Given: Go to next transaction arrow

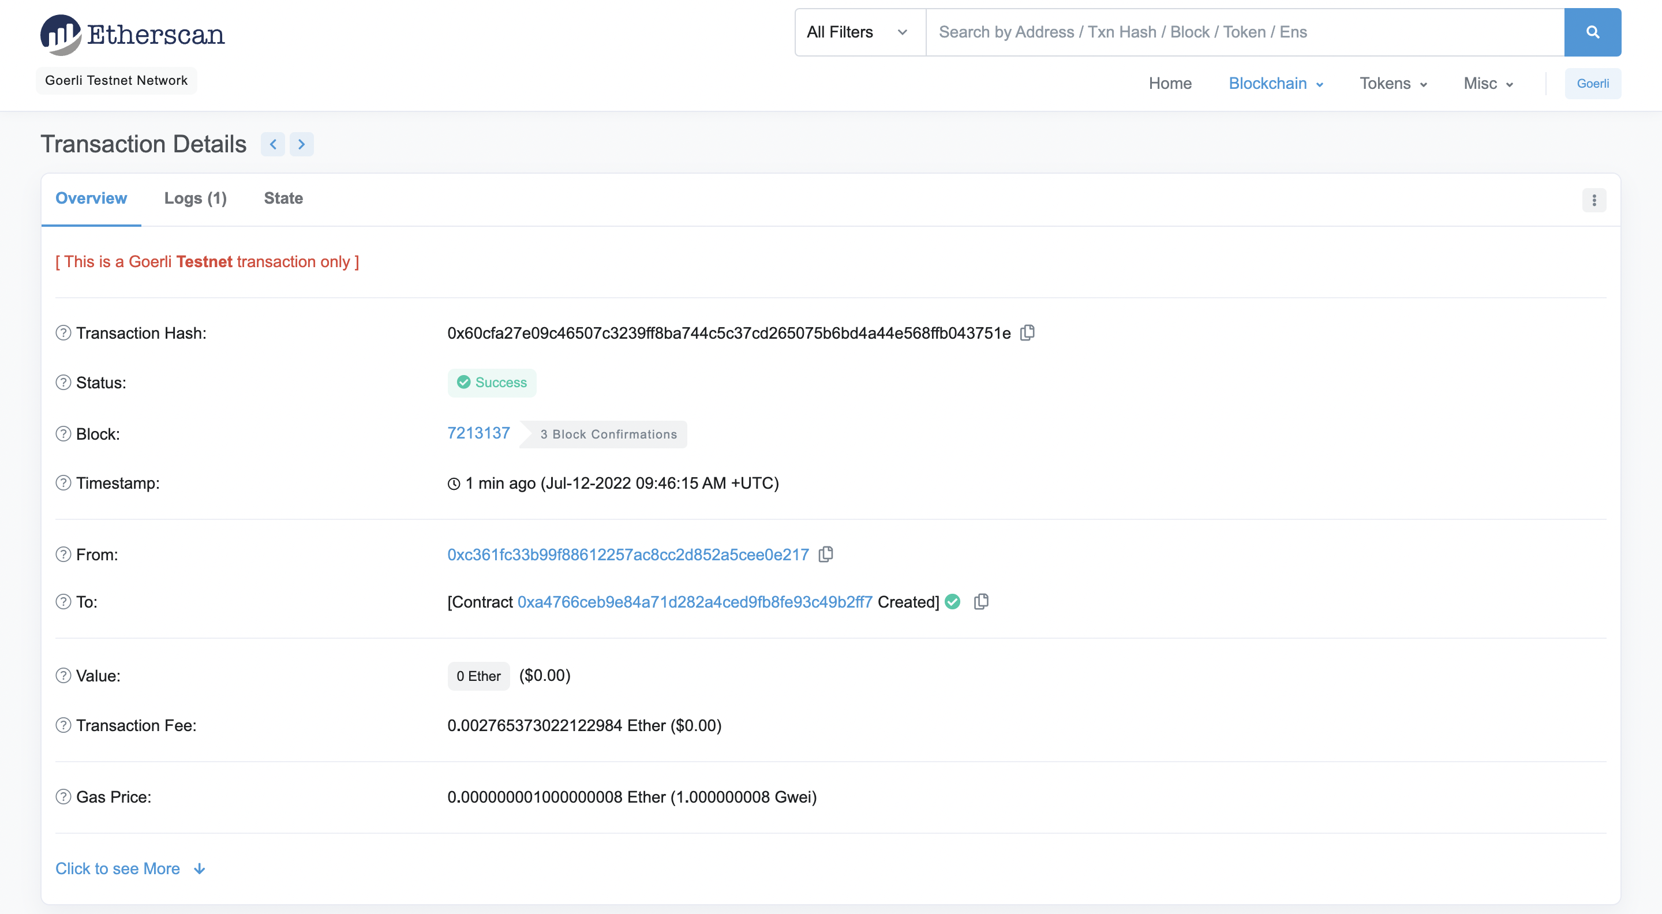Looking at the screenshot, I should click(x=301, y=144).
